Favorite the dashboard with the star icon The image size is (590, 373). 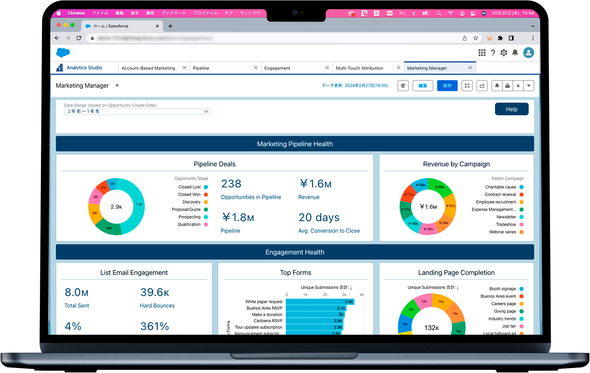click(x=518, y=86)
